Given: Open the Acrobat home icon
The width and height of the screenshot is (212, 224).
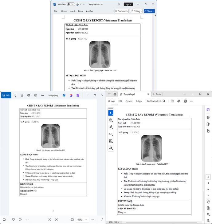Looking at the screenshot, I should (115, 94).
